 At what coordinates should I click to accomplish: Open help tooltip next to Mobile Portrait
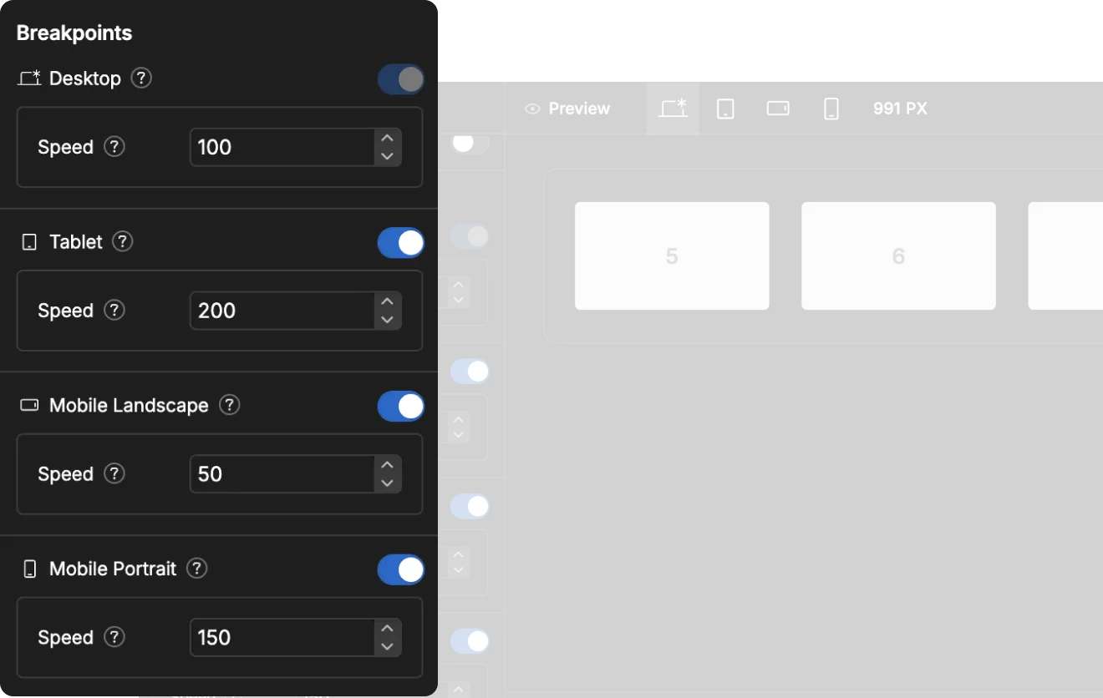point(196,569)
